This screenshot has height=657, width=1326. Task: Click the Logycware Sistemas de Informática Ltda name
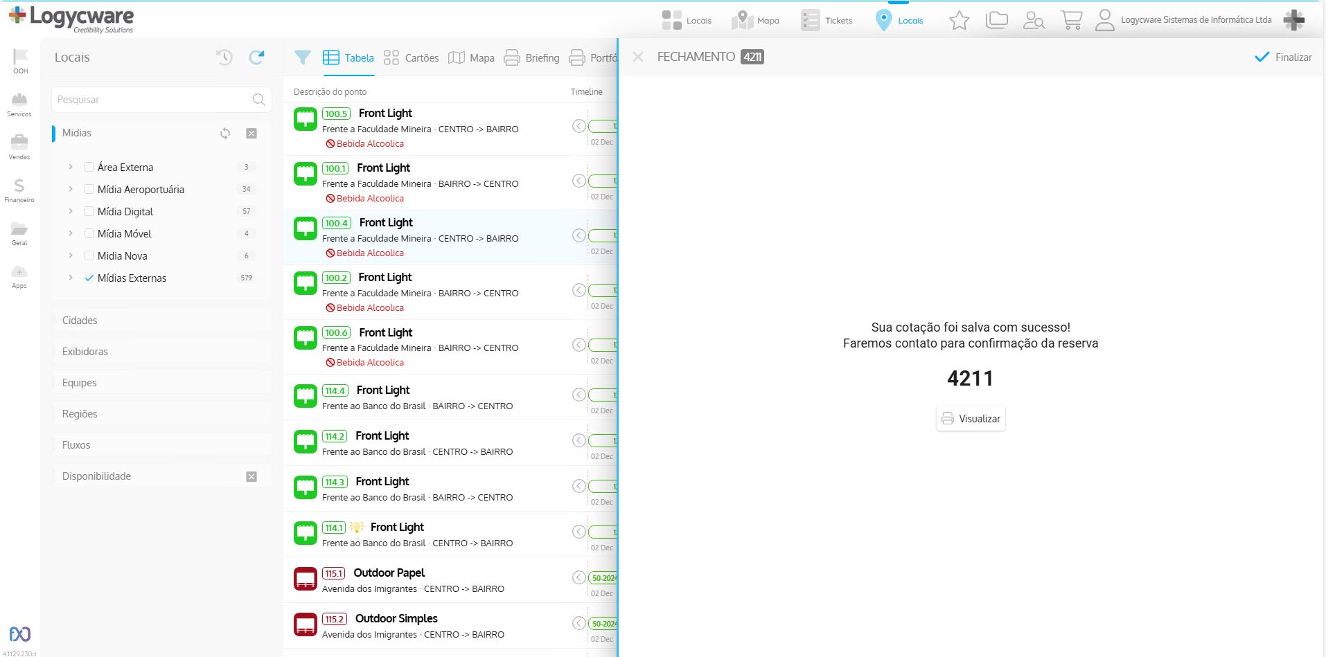[1196, 20]
